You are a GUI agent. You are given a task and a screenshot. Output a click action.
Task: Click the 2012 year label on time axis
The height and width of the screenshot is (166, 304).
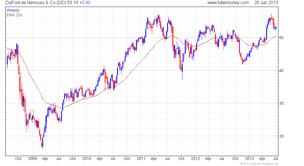tap(195, 159)
